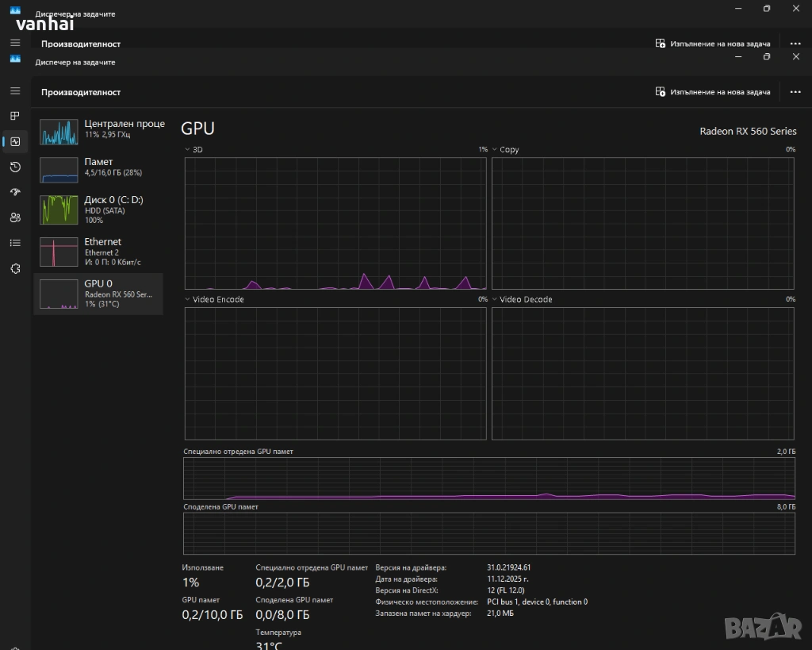The image size is (812, 650).
Task: Open Services via the puzzle-gear icon
Action: [x=15, y=268]
